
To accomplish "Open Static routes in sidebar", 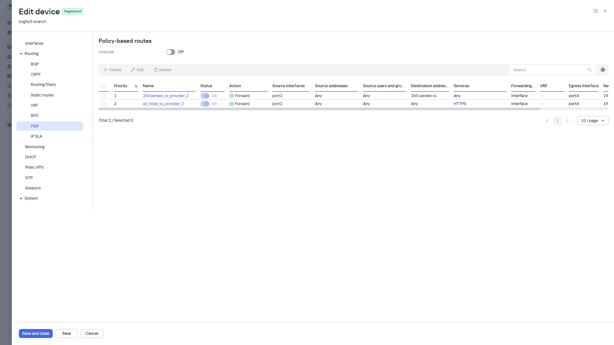I will (x=42, y=95).
